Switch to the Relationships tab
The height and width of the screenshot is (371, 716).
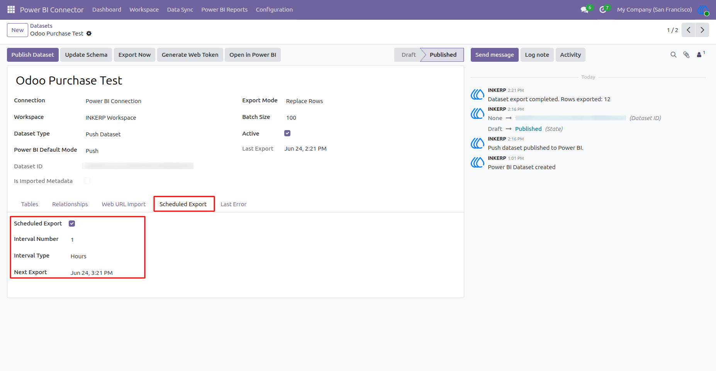70,204
